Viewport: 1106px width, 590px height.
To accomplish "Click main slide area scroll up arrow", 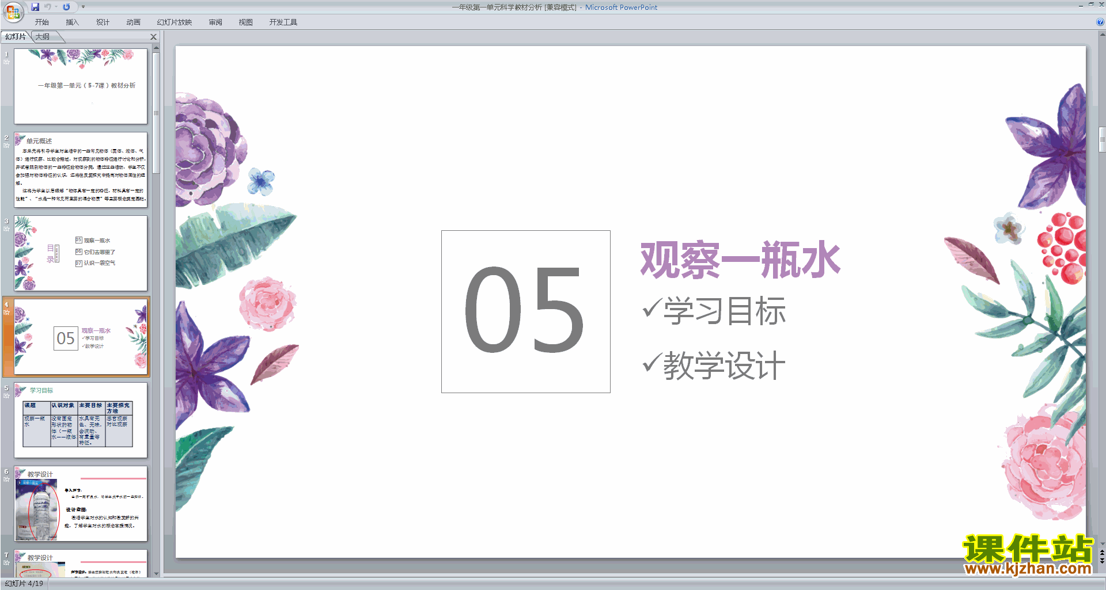I will pyautogui.click(x=1102, y=35).
